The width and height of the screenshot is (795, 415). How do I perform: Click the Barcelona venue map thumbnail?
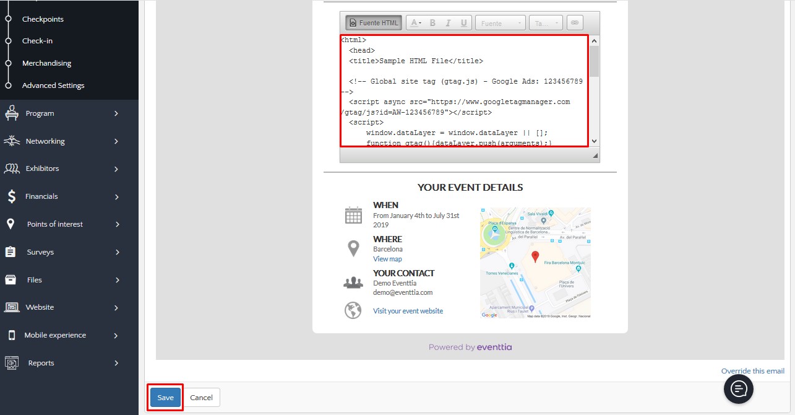[x=535, y=263]
